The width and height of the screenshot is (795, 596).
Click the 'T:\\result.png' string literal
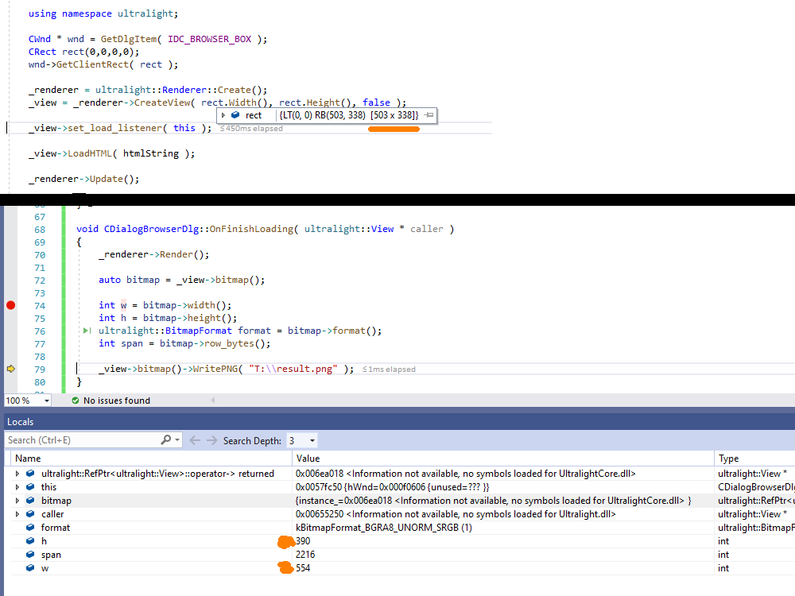pyautogui.click(x=293, y=369)
